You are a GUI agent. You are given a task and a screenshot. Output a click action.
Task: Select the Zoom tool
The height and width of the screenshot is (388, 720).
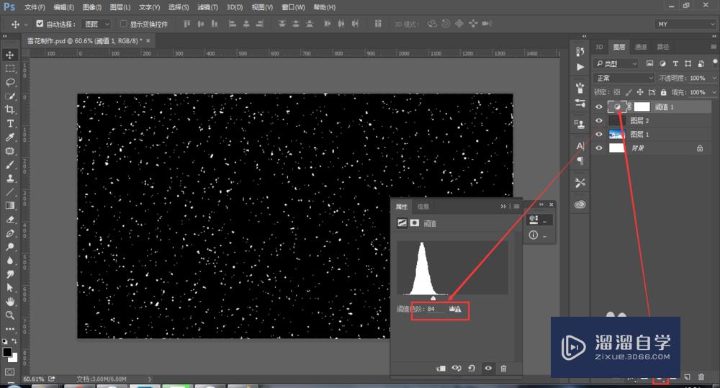point(9,315)
